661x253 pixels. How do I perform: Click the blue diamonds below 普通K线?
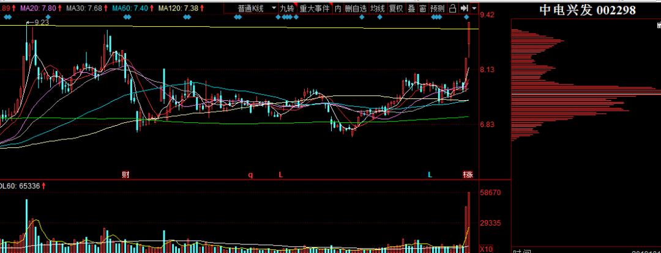[238, 17]
